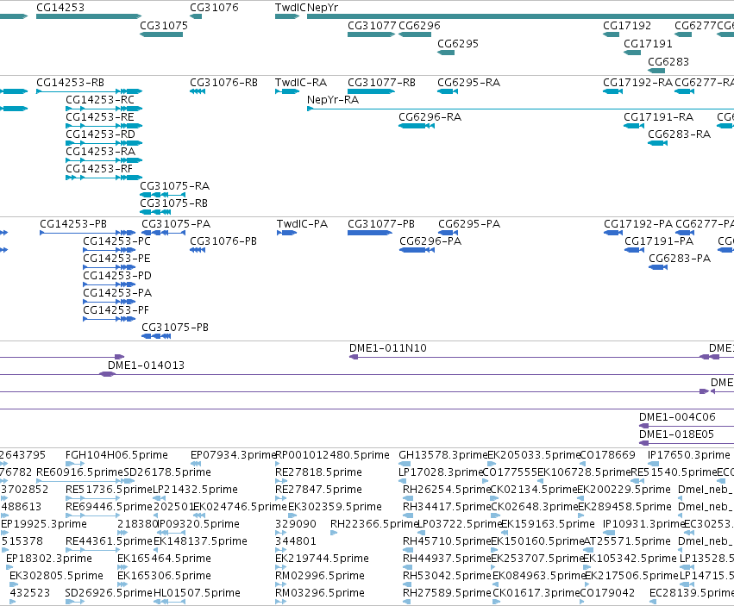Image resolution: width=734 pixels, height=606 pixels.
Task: Click protein CG14253-PA
Action: (117, 293)
